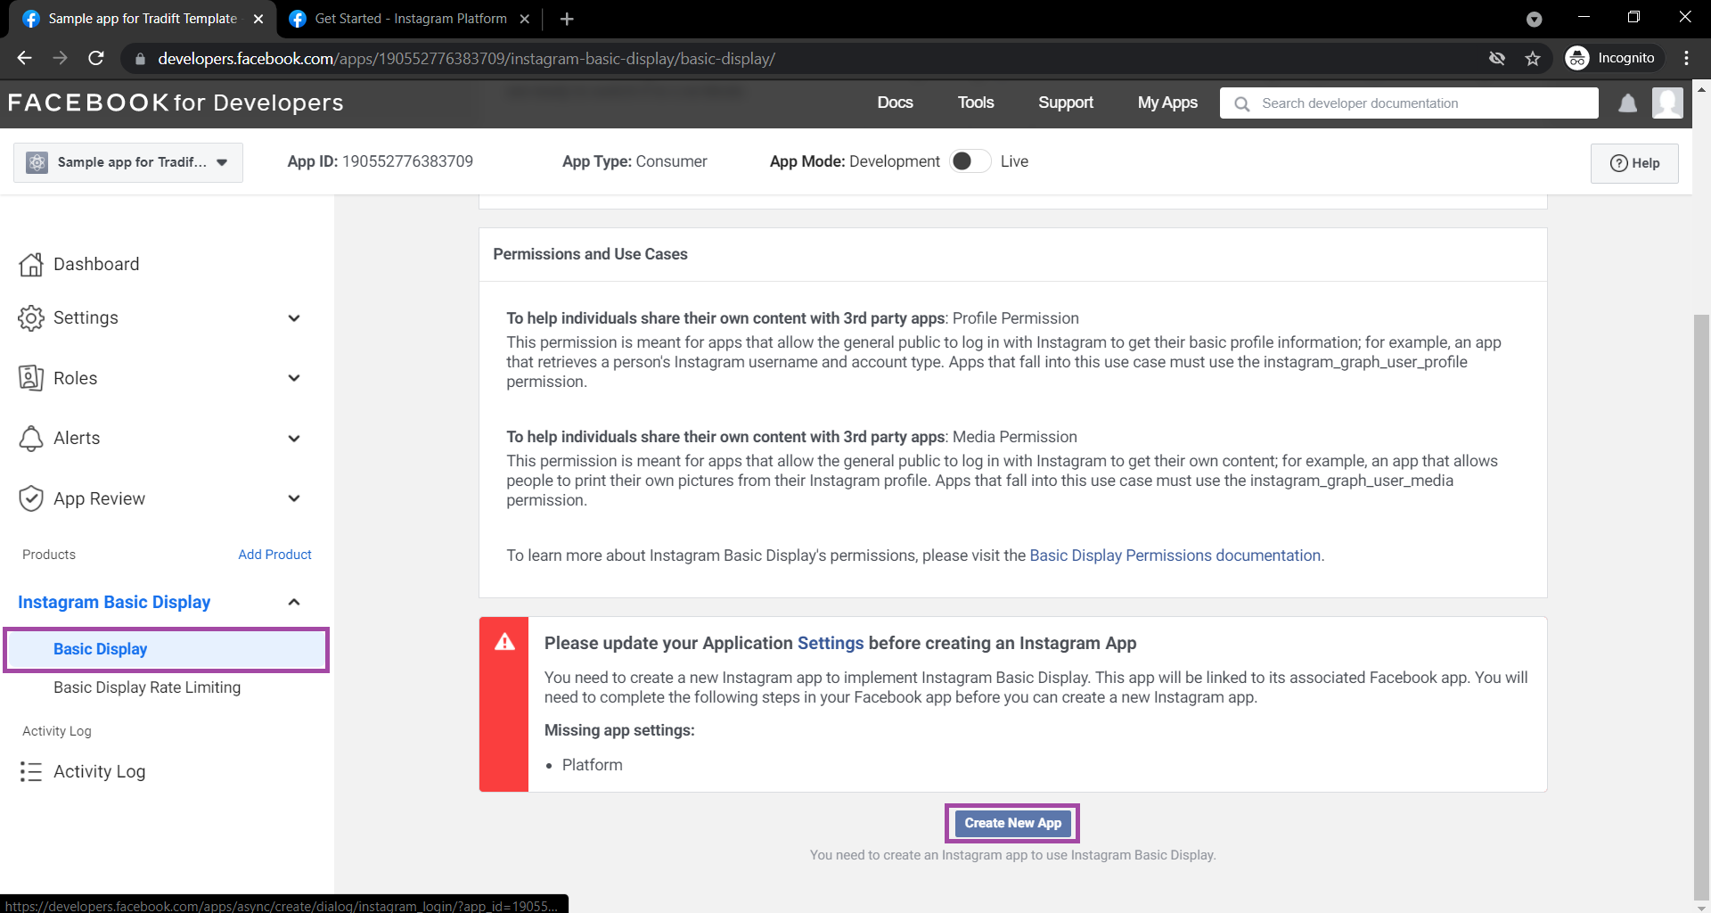This screenshot has width=1711, height=913.
Task: Click the browser address bar URL
Action: coord(466,59)
